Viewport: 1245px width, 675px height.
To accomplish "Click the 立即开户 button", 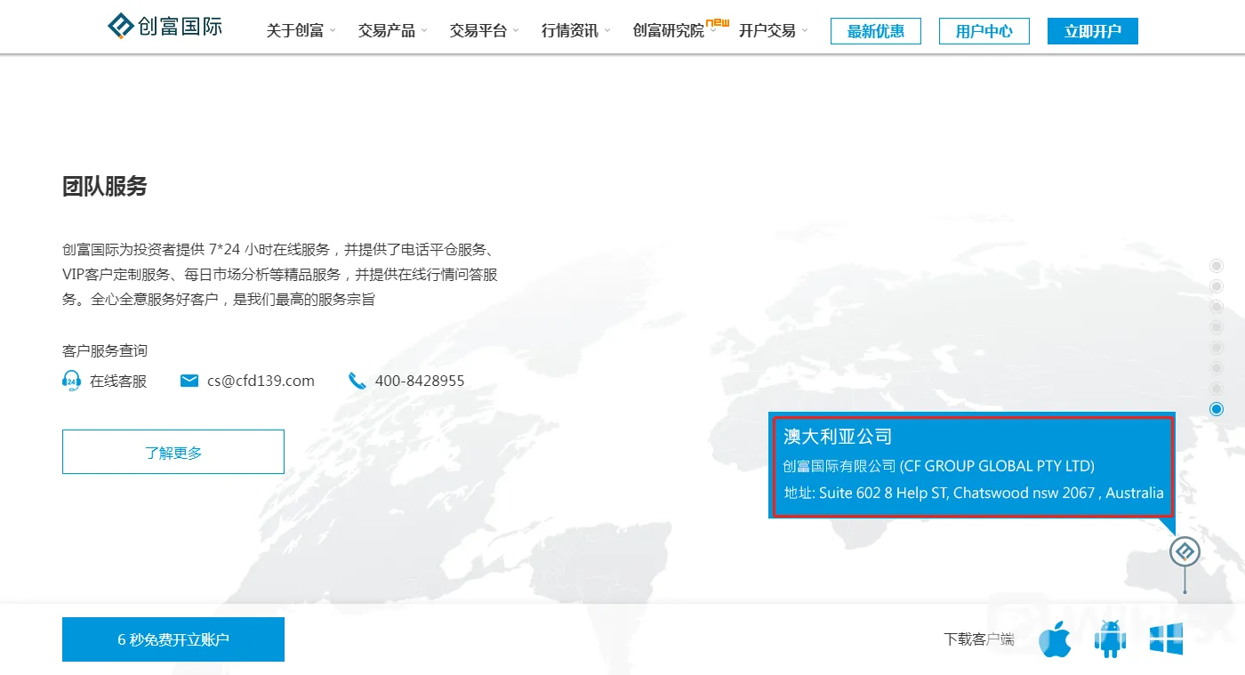I will tap(1093, 31).
